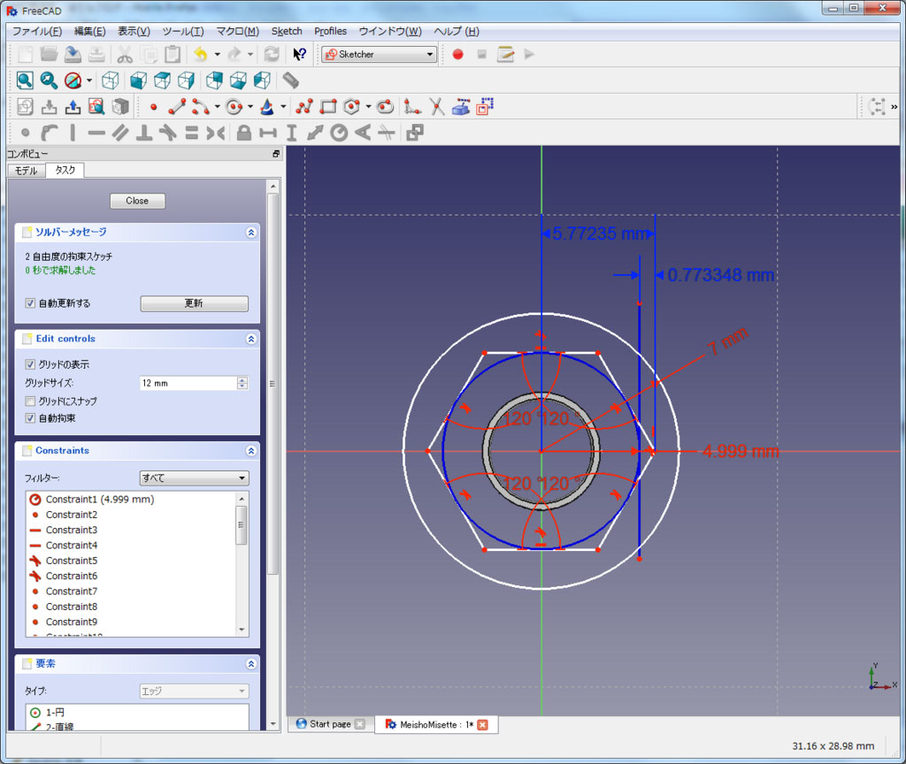The width and height of the screenshot is (906, 764).
Task: Toggle the グリッドの表示 checkbox
Action: click(31, 364)
